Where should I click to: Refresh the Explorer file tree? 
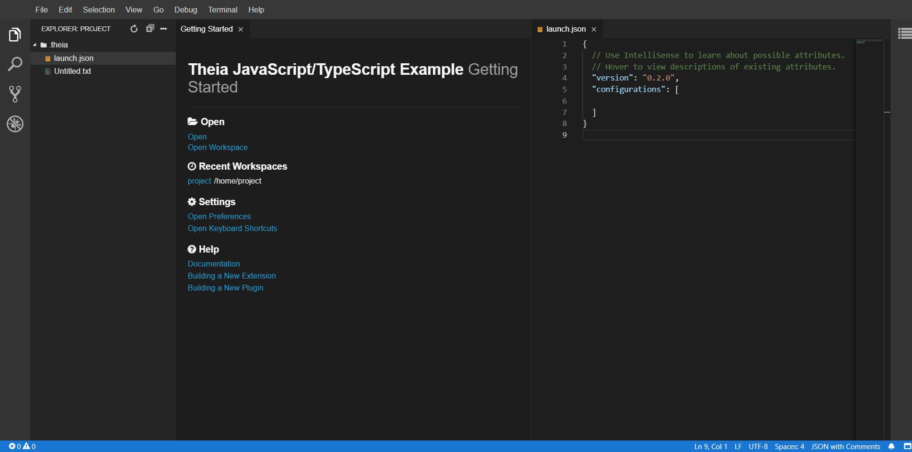pyautogui.click(x=134, y=29)
